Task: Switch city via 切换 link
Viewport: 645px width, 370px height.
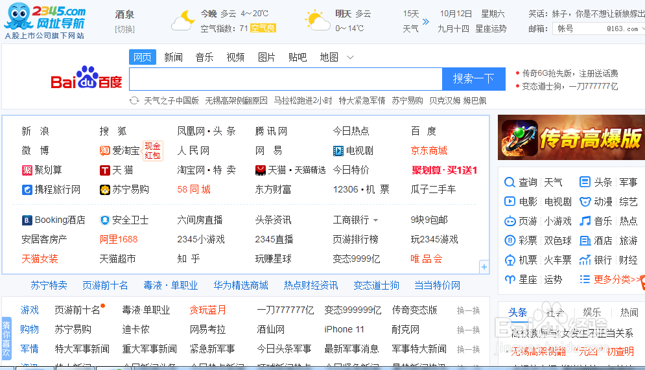Action: pos(124,29)
